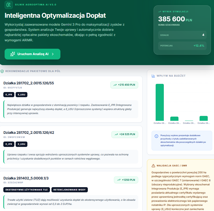Image resolution: width=214 pixels, height=211 pixels.
Task: Click the chevron arrow on Uruchom Analizę AI button
Action: (x=53, y=54)
